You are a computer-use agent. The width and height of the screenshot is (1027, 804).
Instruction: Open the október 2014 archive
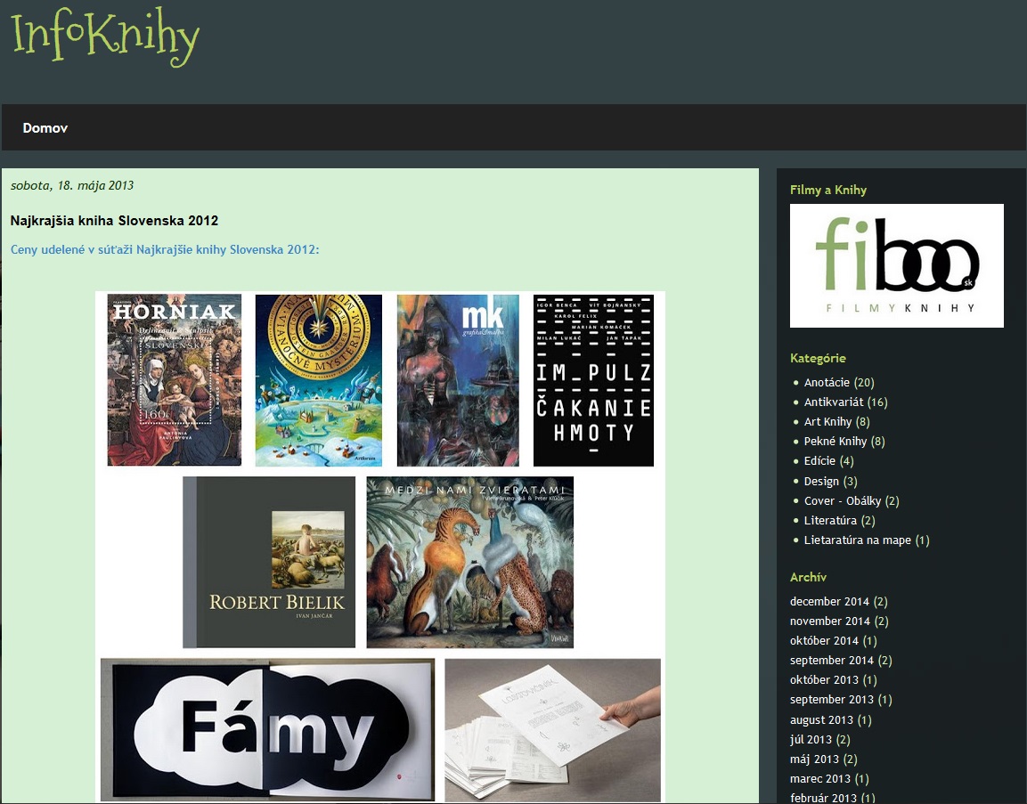click(824, 640)
